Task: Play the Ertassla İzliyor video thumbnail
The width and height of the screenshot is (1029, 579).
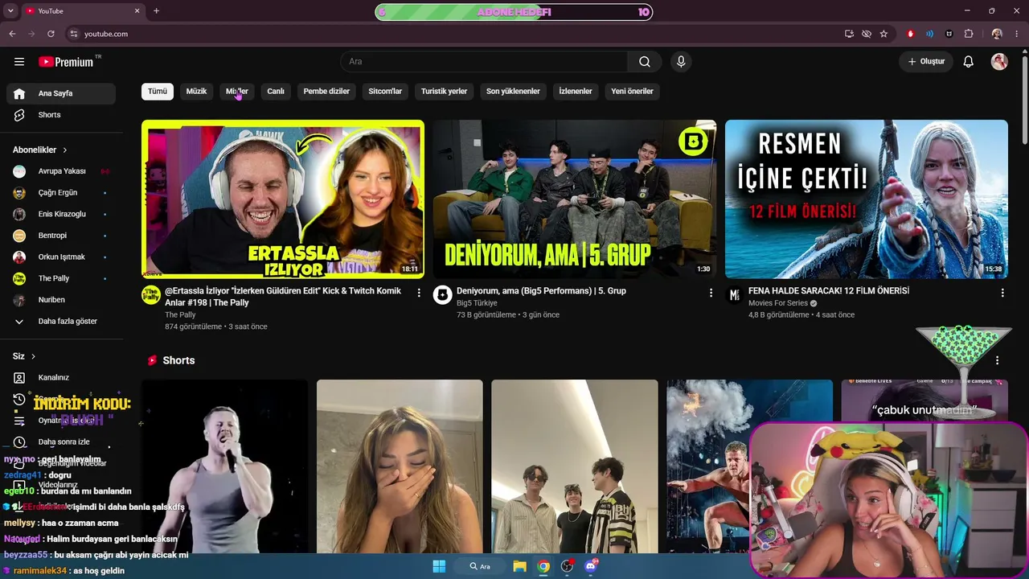Action: tap(283, 199)
